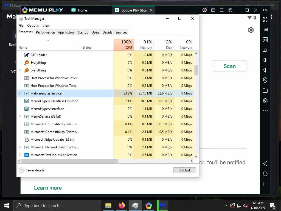Viewport: 281px width, 211px height.
Task: Show hidden system tray icons
Action: pos(226,206)
